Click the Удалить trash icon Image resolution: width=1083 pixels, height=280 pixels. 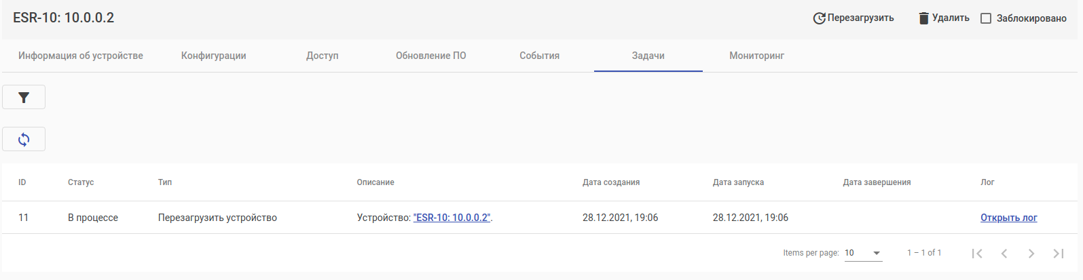(x=923, y=18)
